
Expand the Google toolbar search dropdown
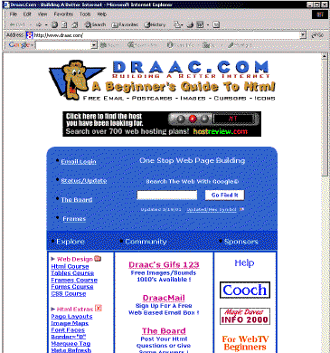pos(94,45)
